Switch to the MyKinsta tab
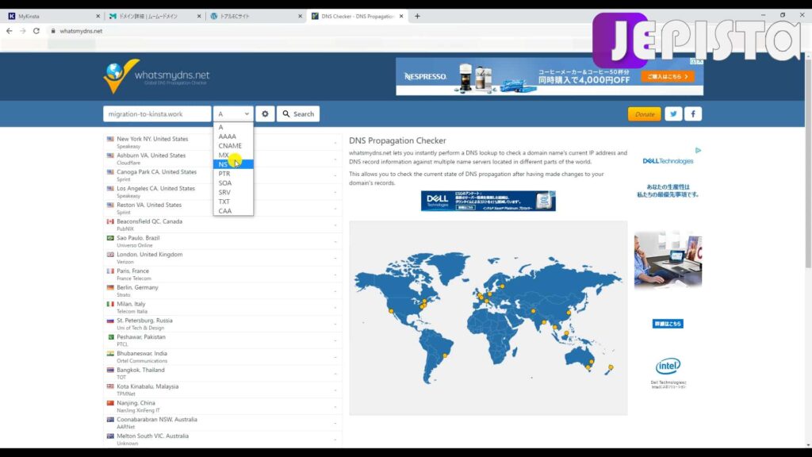Screen dimensions: 812x457 tap(52, 16)
